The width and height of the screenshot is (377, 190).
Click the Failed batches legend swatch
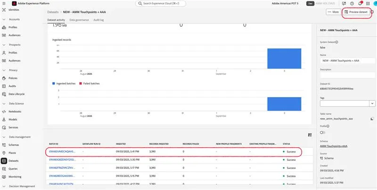coord(81,84)
